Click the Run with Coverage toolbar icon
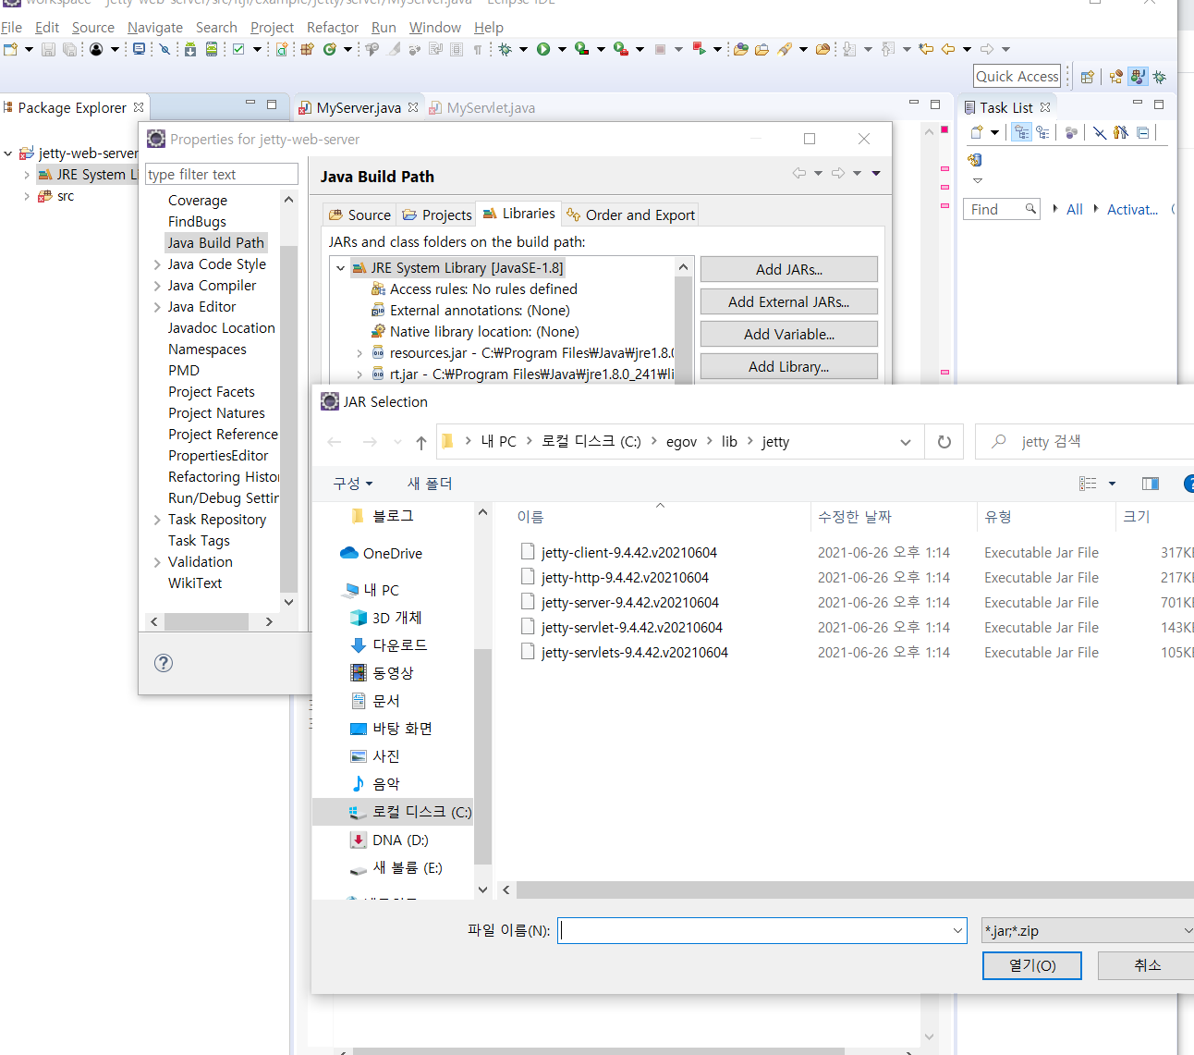1194x1055 pixels. (581, 49)
